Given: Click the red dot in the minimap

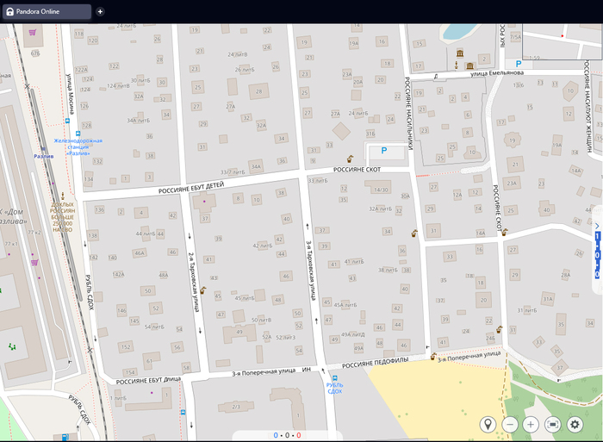Looking at the screenshot, I should pos(563,36).
